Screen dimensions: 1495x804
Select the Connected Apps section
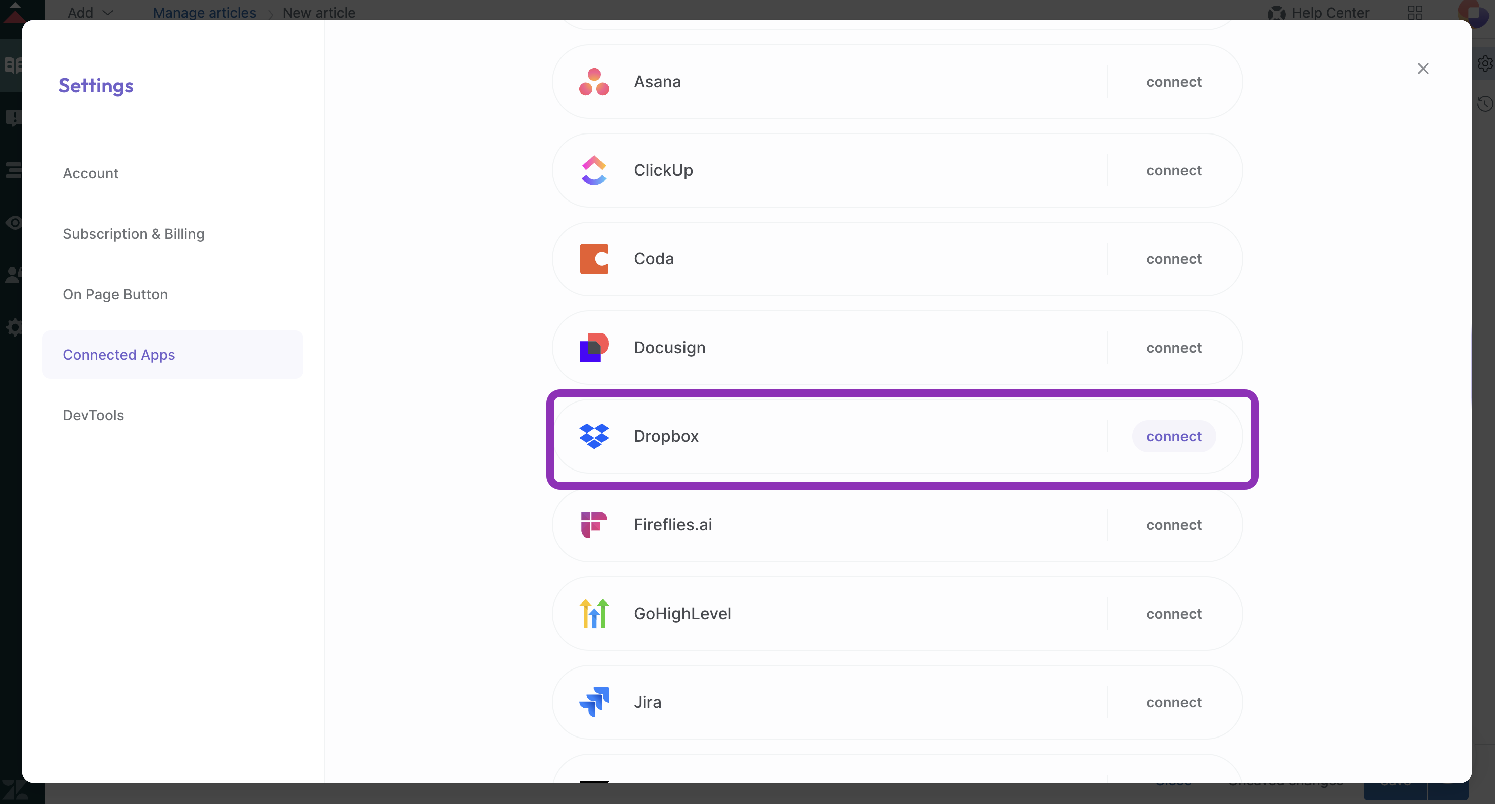coord(172,355)
